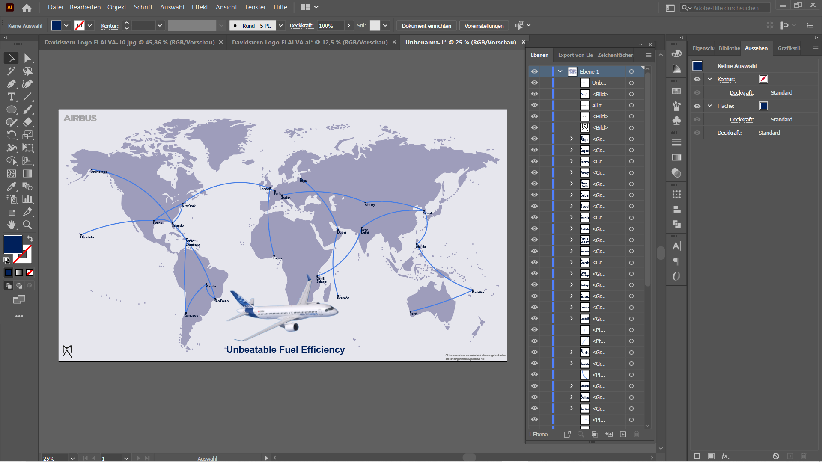Image resolution: width=822 pixels, height=462 pixels.
Task: Select the Pen tool
Action: click(x=12, y=84)
